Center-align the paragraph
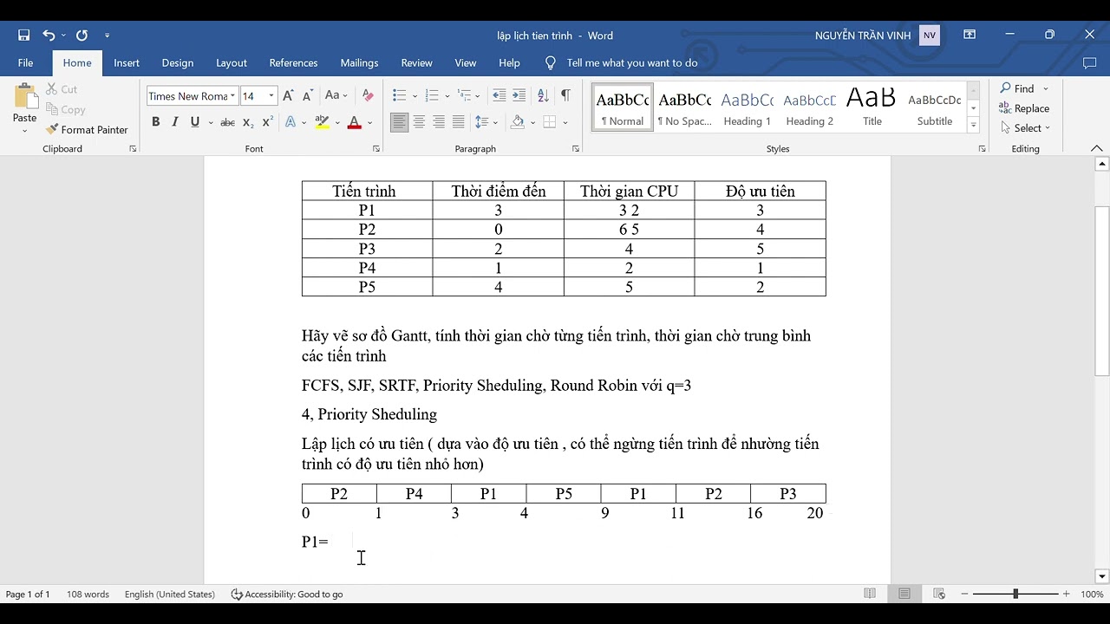 (419, 122)
